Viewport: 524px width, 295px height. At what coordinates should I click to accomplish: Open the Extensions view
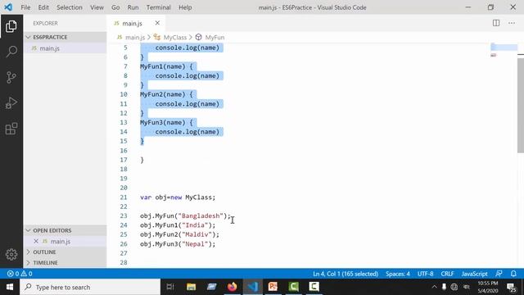(11, 129)
